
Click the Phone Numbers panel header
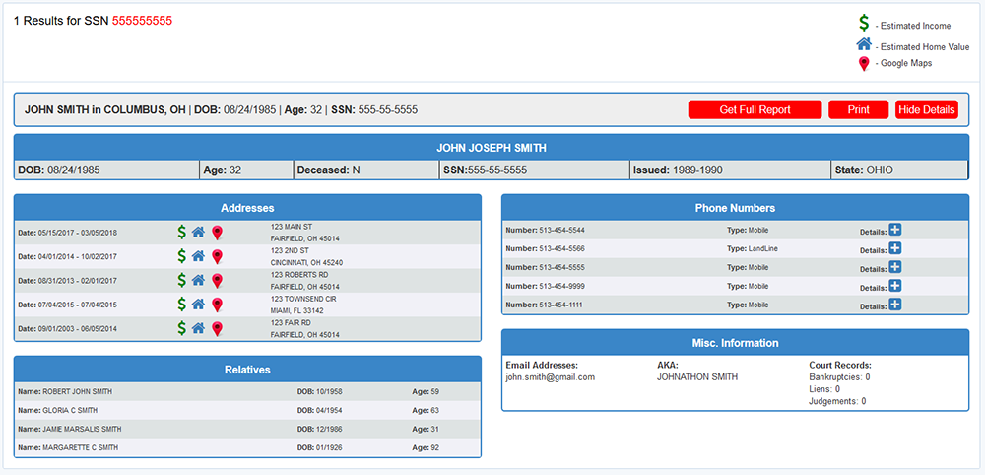click(x=735, y=207)
